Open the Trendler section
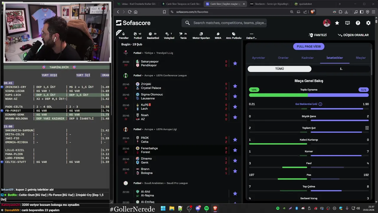Image resolution: width=378 pixels, height=213 pixels. [x=123, y=35]
